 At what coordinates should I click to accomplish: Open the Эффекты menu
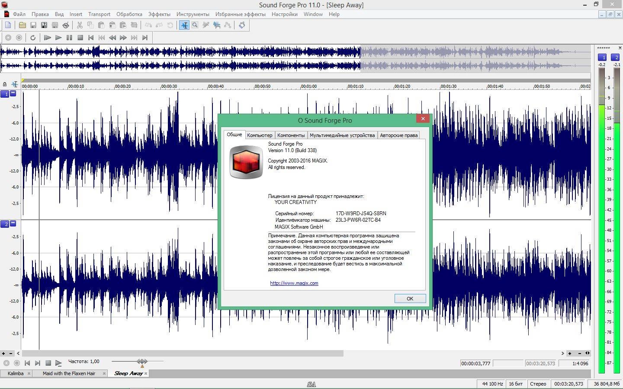coord(159,14)
